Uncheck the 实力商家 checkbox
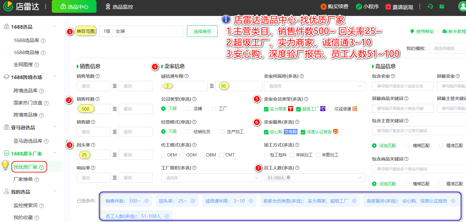466x222 pixels. 266,109
